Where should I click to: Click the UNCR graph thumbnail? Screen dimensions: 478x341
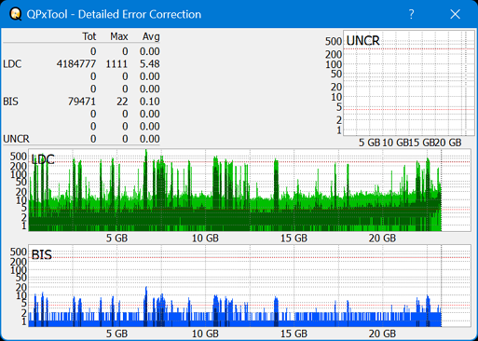(x=409, y=83)
